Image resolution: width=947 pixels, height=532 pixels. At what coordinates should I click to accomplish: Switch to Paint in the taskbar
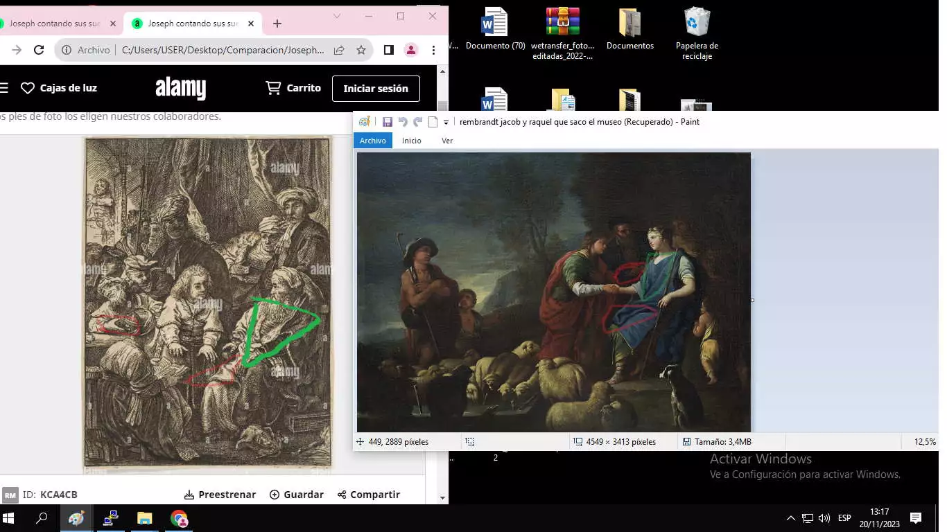(76, 518)
